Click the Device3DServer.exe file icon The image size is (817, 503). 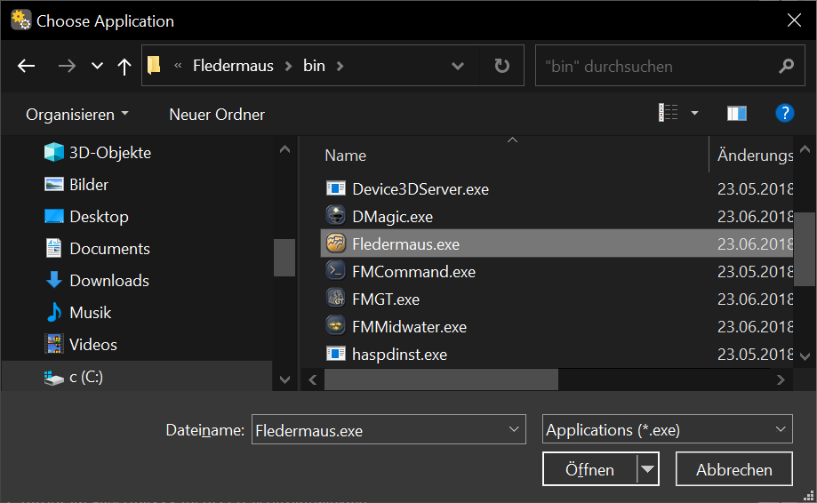pos(335,188)
